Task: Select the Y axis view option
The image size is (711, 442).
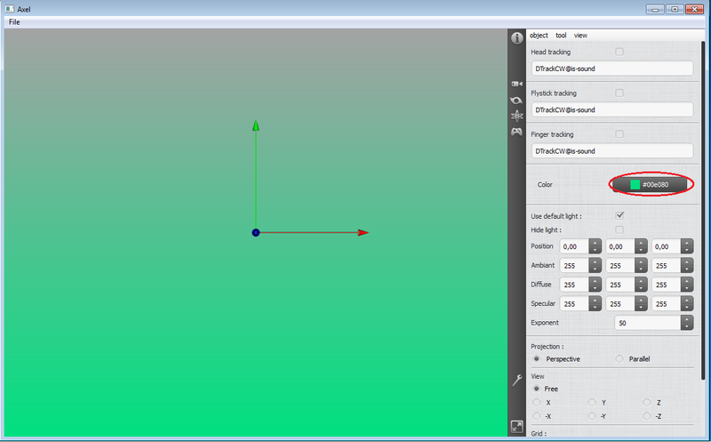Action: [591, 403]
